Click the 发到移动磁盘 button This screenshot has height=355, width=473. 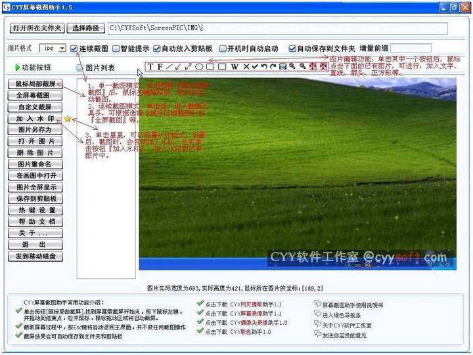pos(35,256)
